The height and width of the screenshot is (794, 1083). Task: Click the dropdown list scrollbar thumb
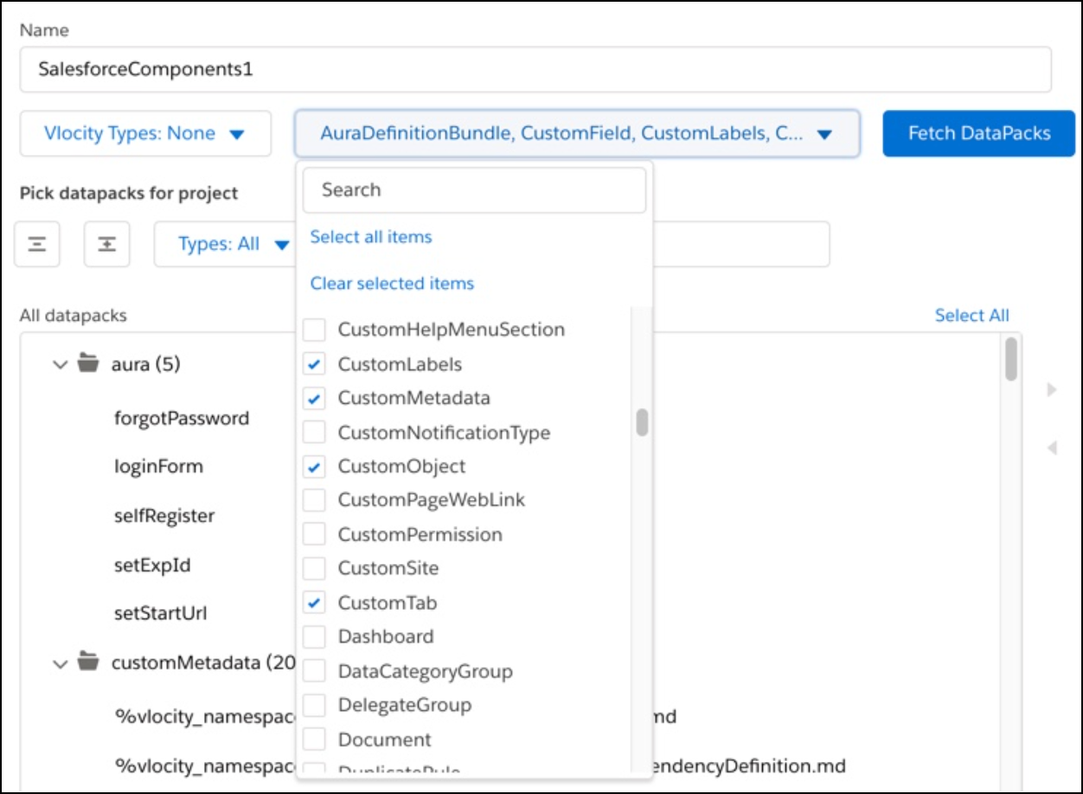tap(642, 422)
